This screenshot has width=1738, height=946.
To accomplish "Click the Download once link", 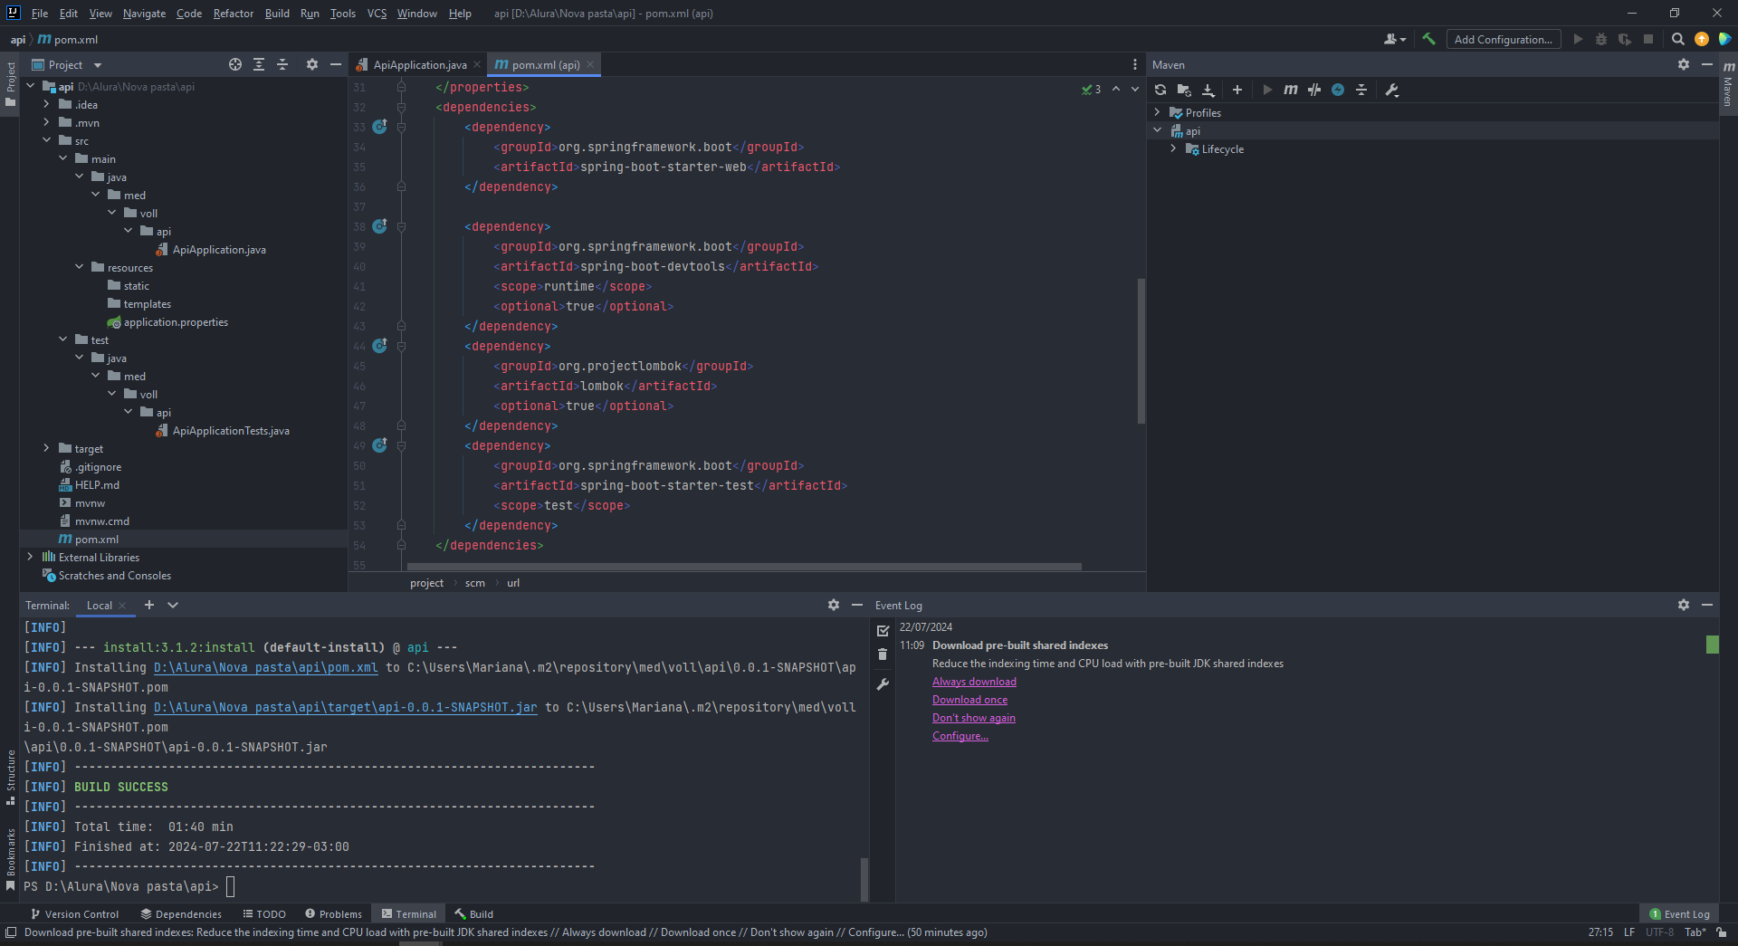I will coord(969,700).
